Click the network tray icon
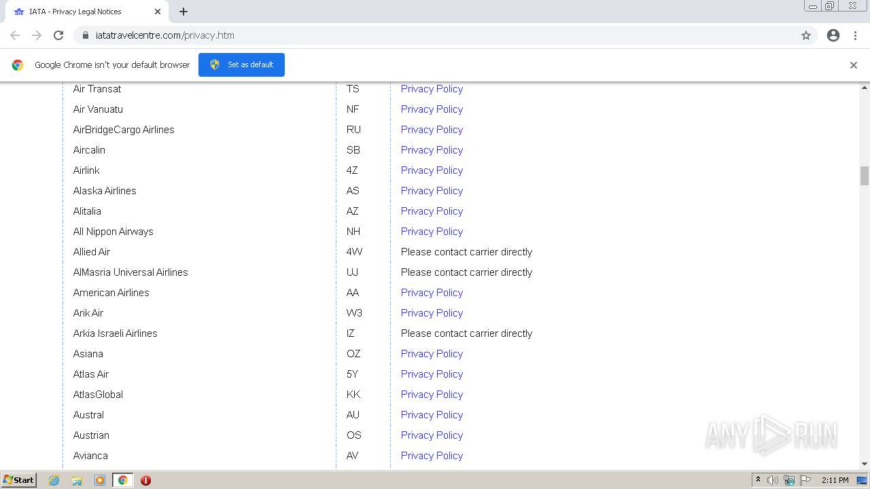This screenshot has height=489, width=870. click(x=789, y=480)
